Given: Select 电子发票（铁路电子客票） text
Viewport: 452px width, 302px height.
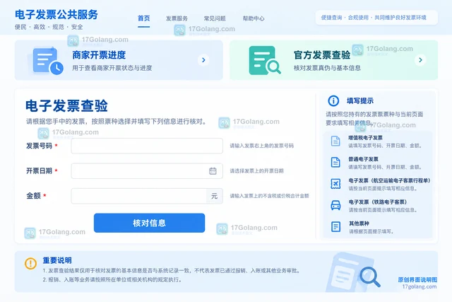Looking at the screenshot, I should point(378,202).
